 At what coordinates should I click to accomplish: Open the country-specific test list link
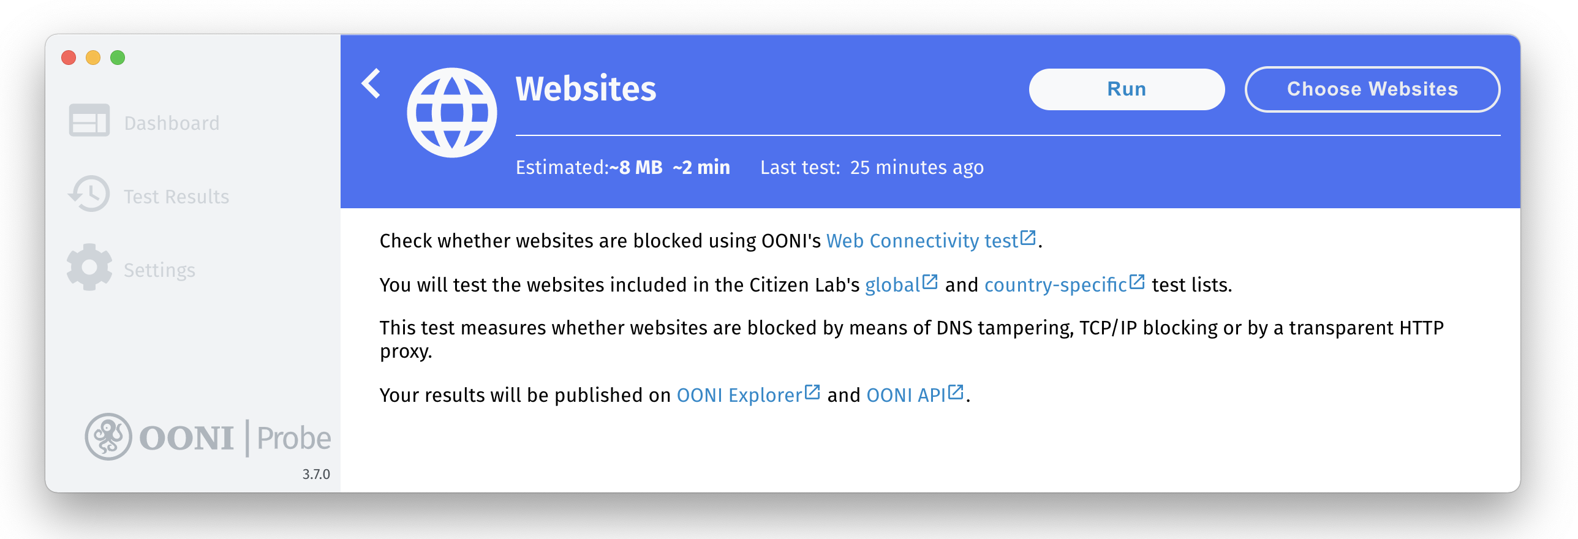tap(1055, 285)
